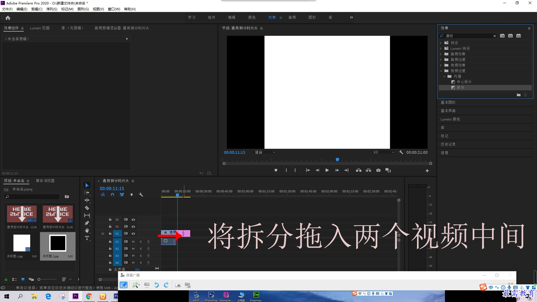Toggle V3 track output eye

pyautogui.click(x=133, y=220)
